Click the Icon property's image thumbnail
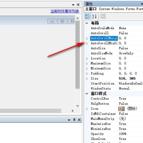Screen dimensions: 143x143 (x=121, y=109)
